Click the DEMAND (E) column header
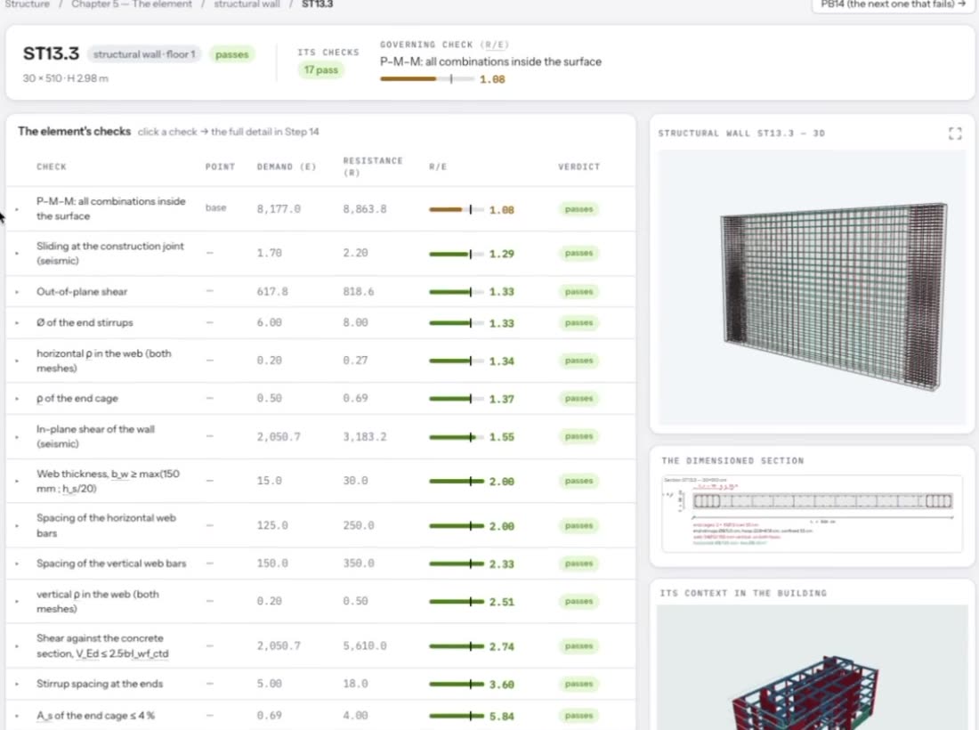Viewport: 979px width, 730px height. pos(287,166)
